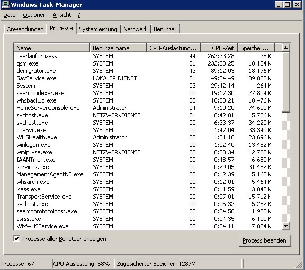The image size is (305, 270).
Task: Click the Task-Manager title bar icon
Action: [x=5, y=4]
